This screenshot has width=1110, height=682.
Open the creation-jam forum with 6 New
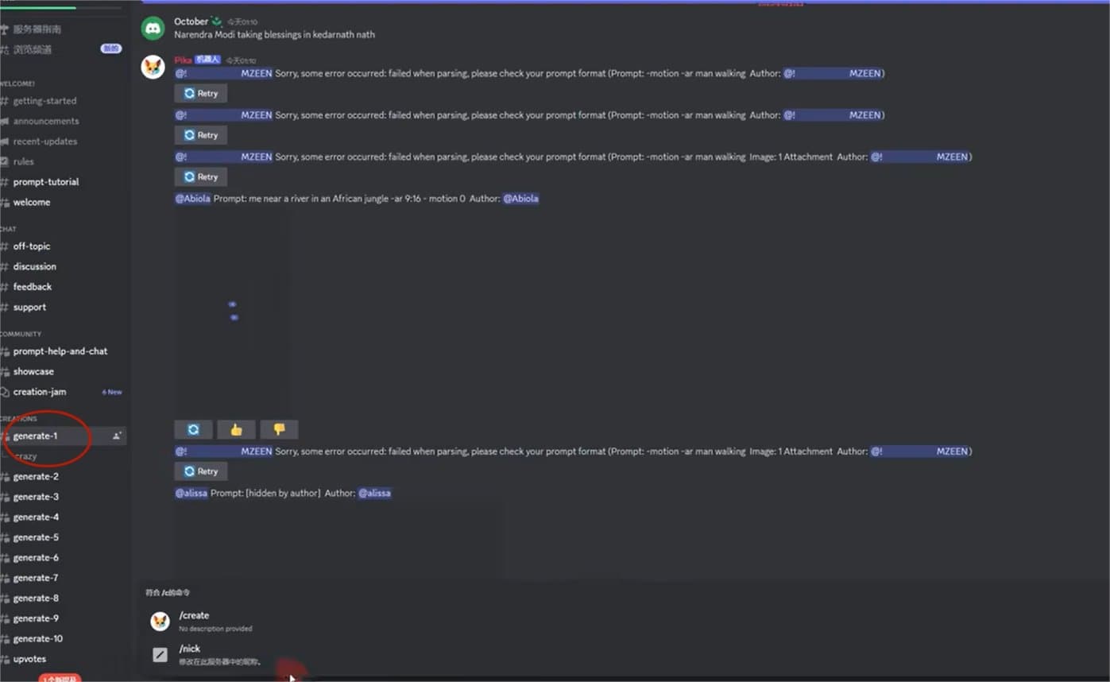point(40,392)
